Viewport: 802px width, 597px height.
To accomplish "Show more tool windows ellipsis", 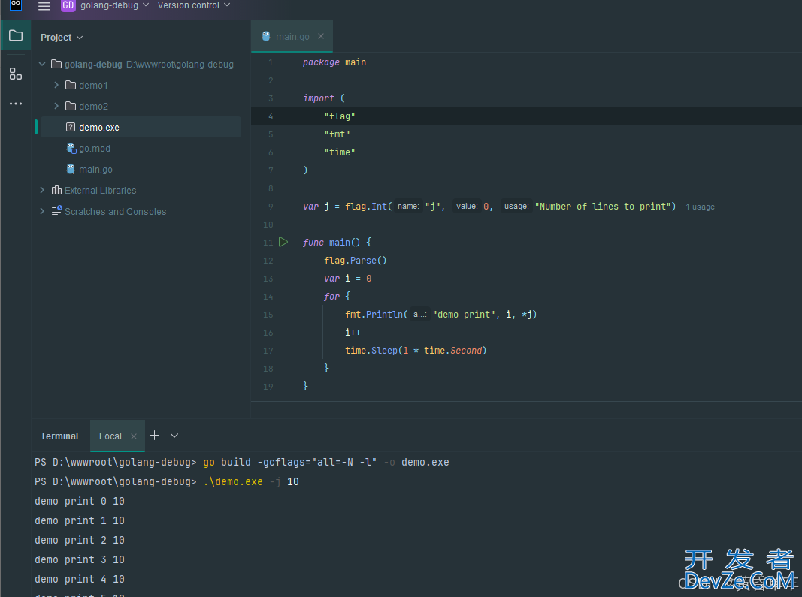I will coord(16,104).
